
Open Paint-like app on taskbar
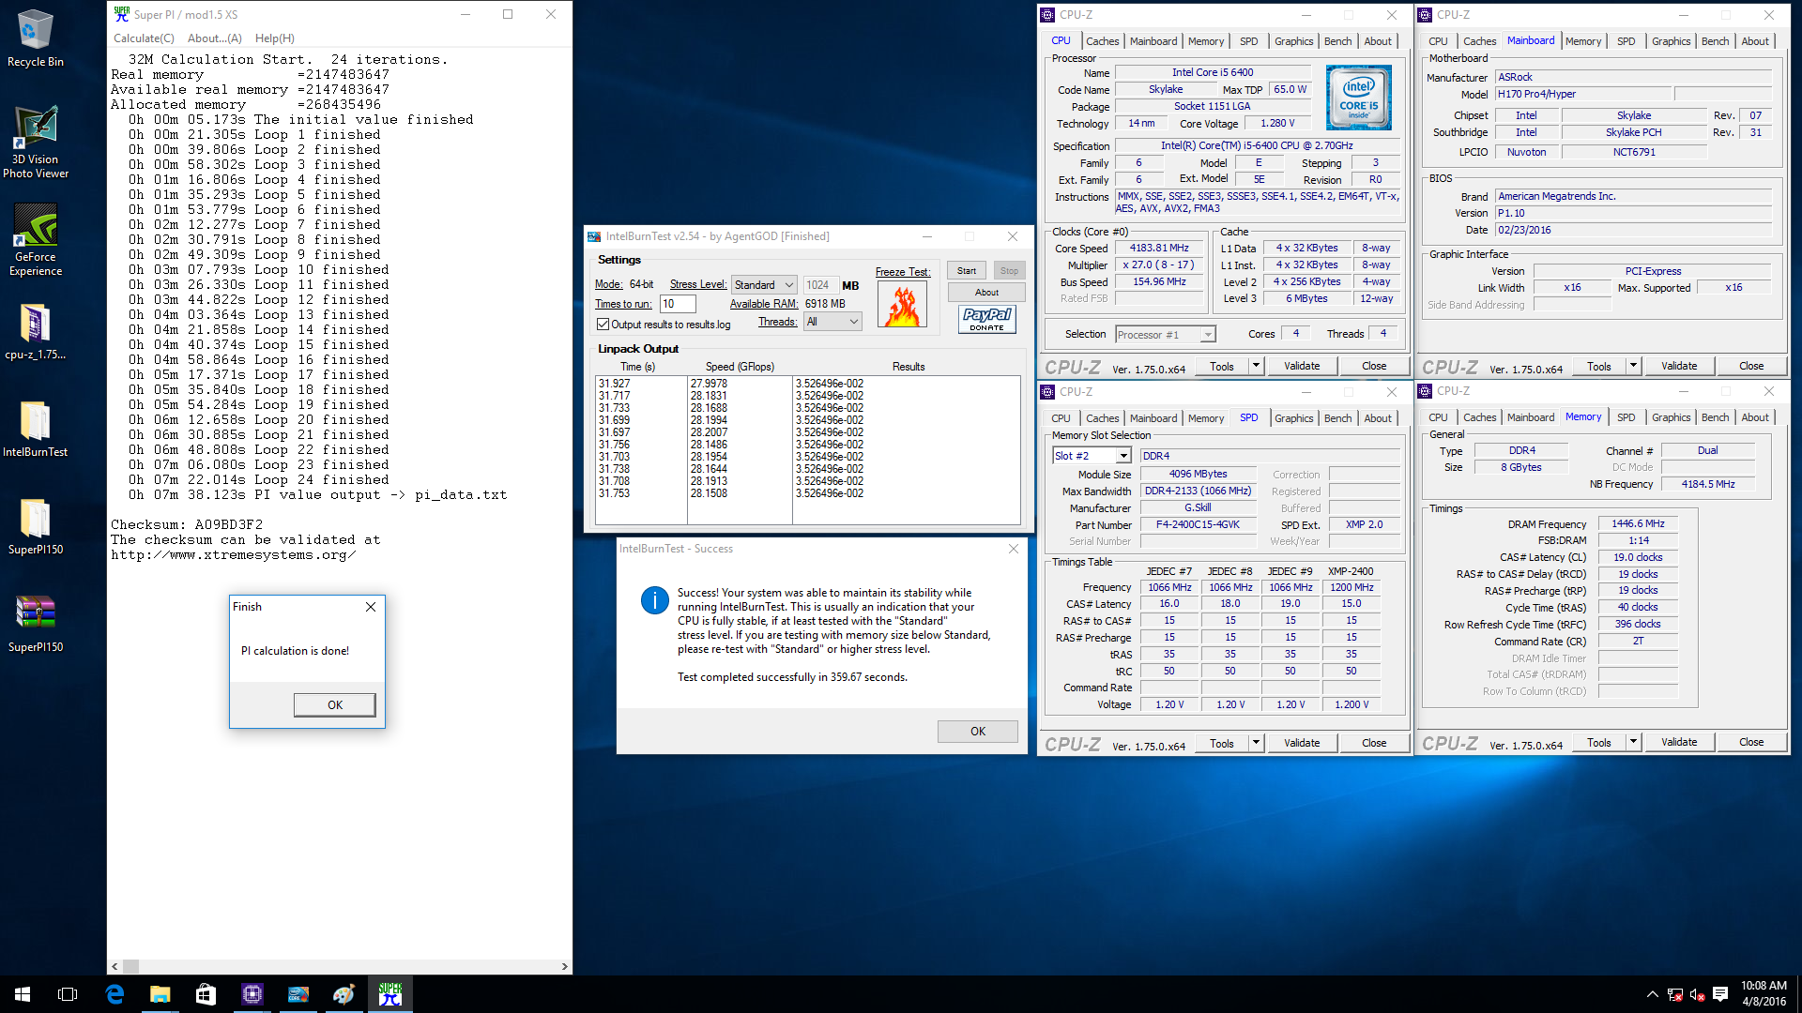tap(344, 994)
